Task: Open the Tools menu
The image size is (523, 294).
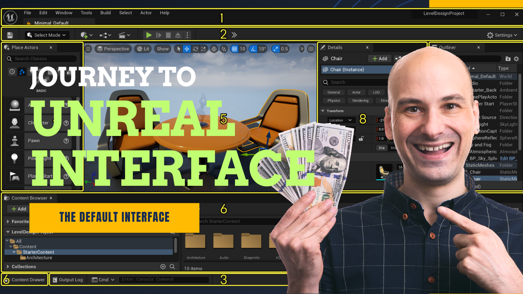Action: click(86, 13)
